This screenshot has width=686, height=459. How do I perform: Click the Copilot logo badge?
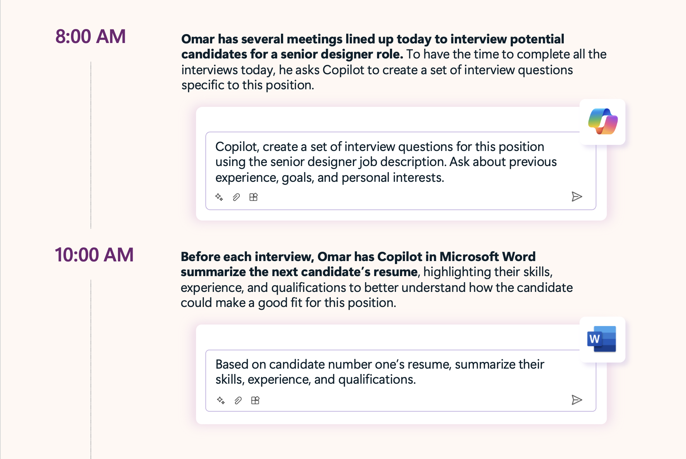coord(602,122)
